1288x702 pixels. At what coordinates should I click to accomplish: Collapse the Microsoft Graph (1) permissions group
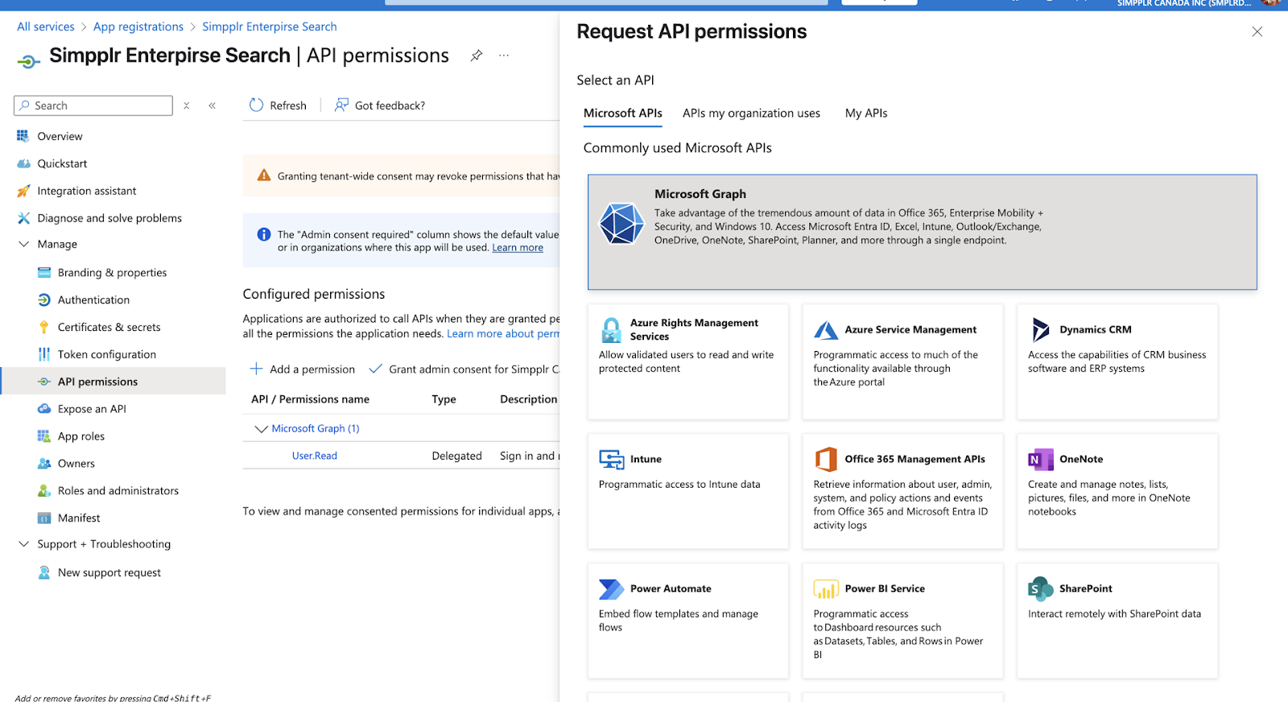(x=261, y=429)
